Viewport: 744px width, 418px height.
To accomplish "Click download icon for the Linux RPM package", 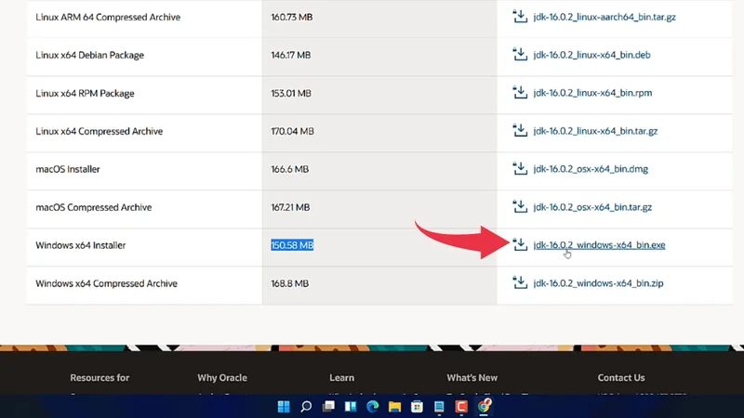I will pyautogui.click(x=520, y=93).
